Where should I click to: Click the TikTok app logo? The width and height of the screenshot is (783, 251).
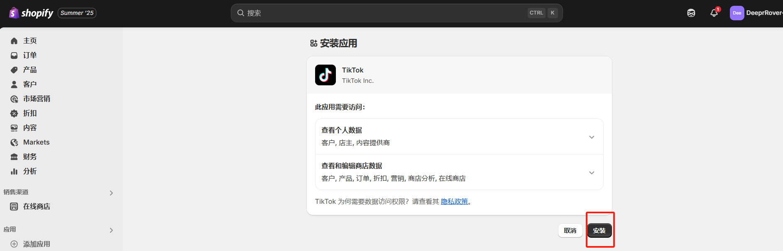point(325,75)
